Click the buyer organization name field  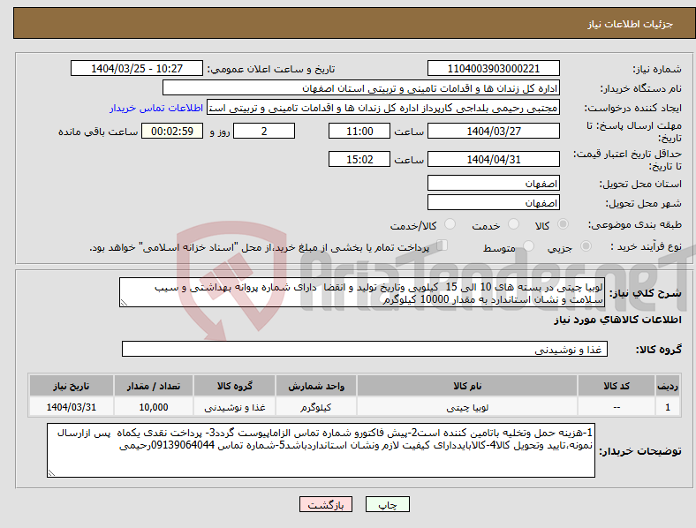[361, 87]
